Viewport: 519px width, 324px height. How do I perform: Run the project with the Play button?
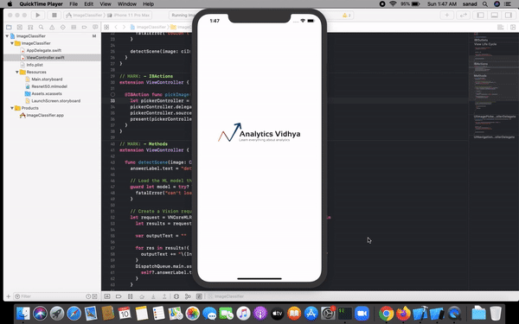point(38,15)
